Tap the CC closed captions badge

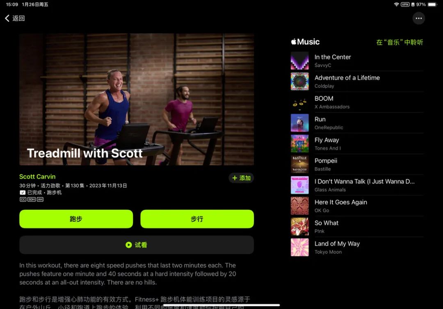23,200
